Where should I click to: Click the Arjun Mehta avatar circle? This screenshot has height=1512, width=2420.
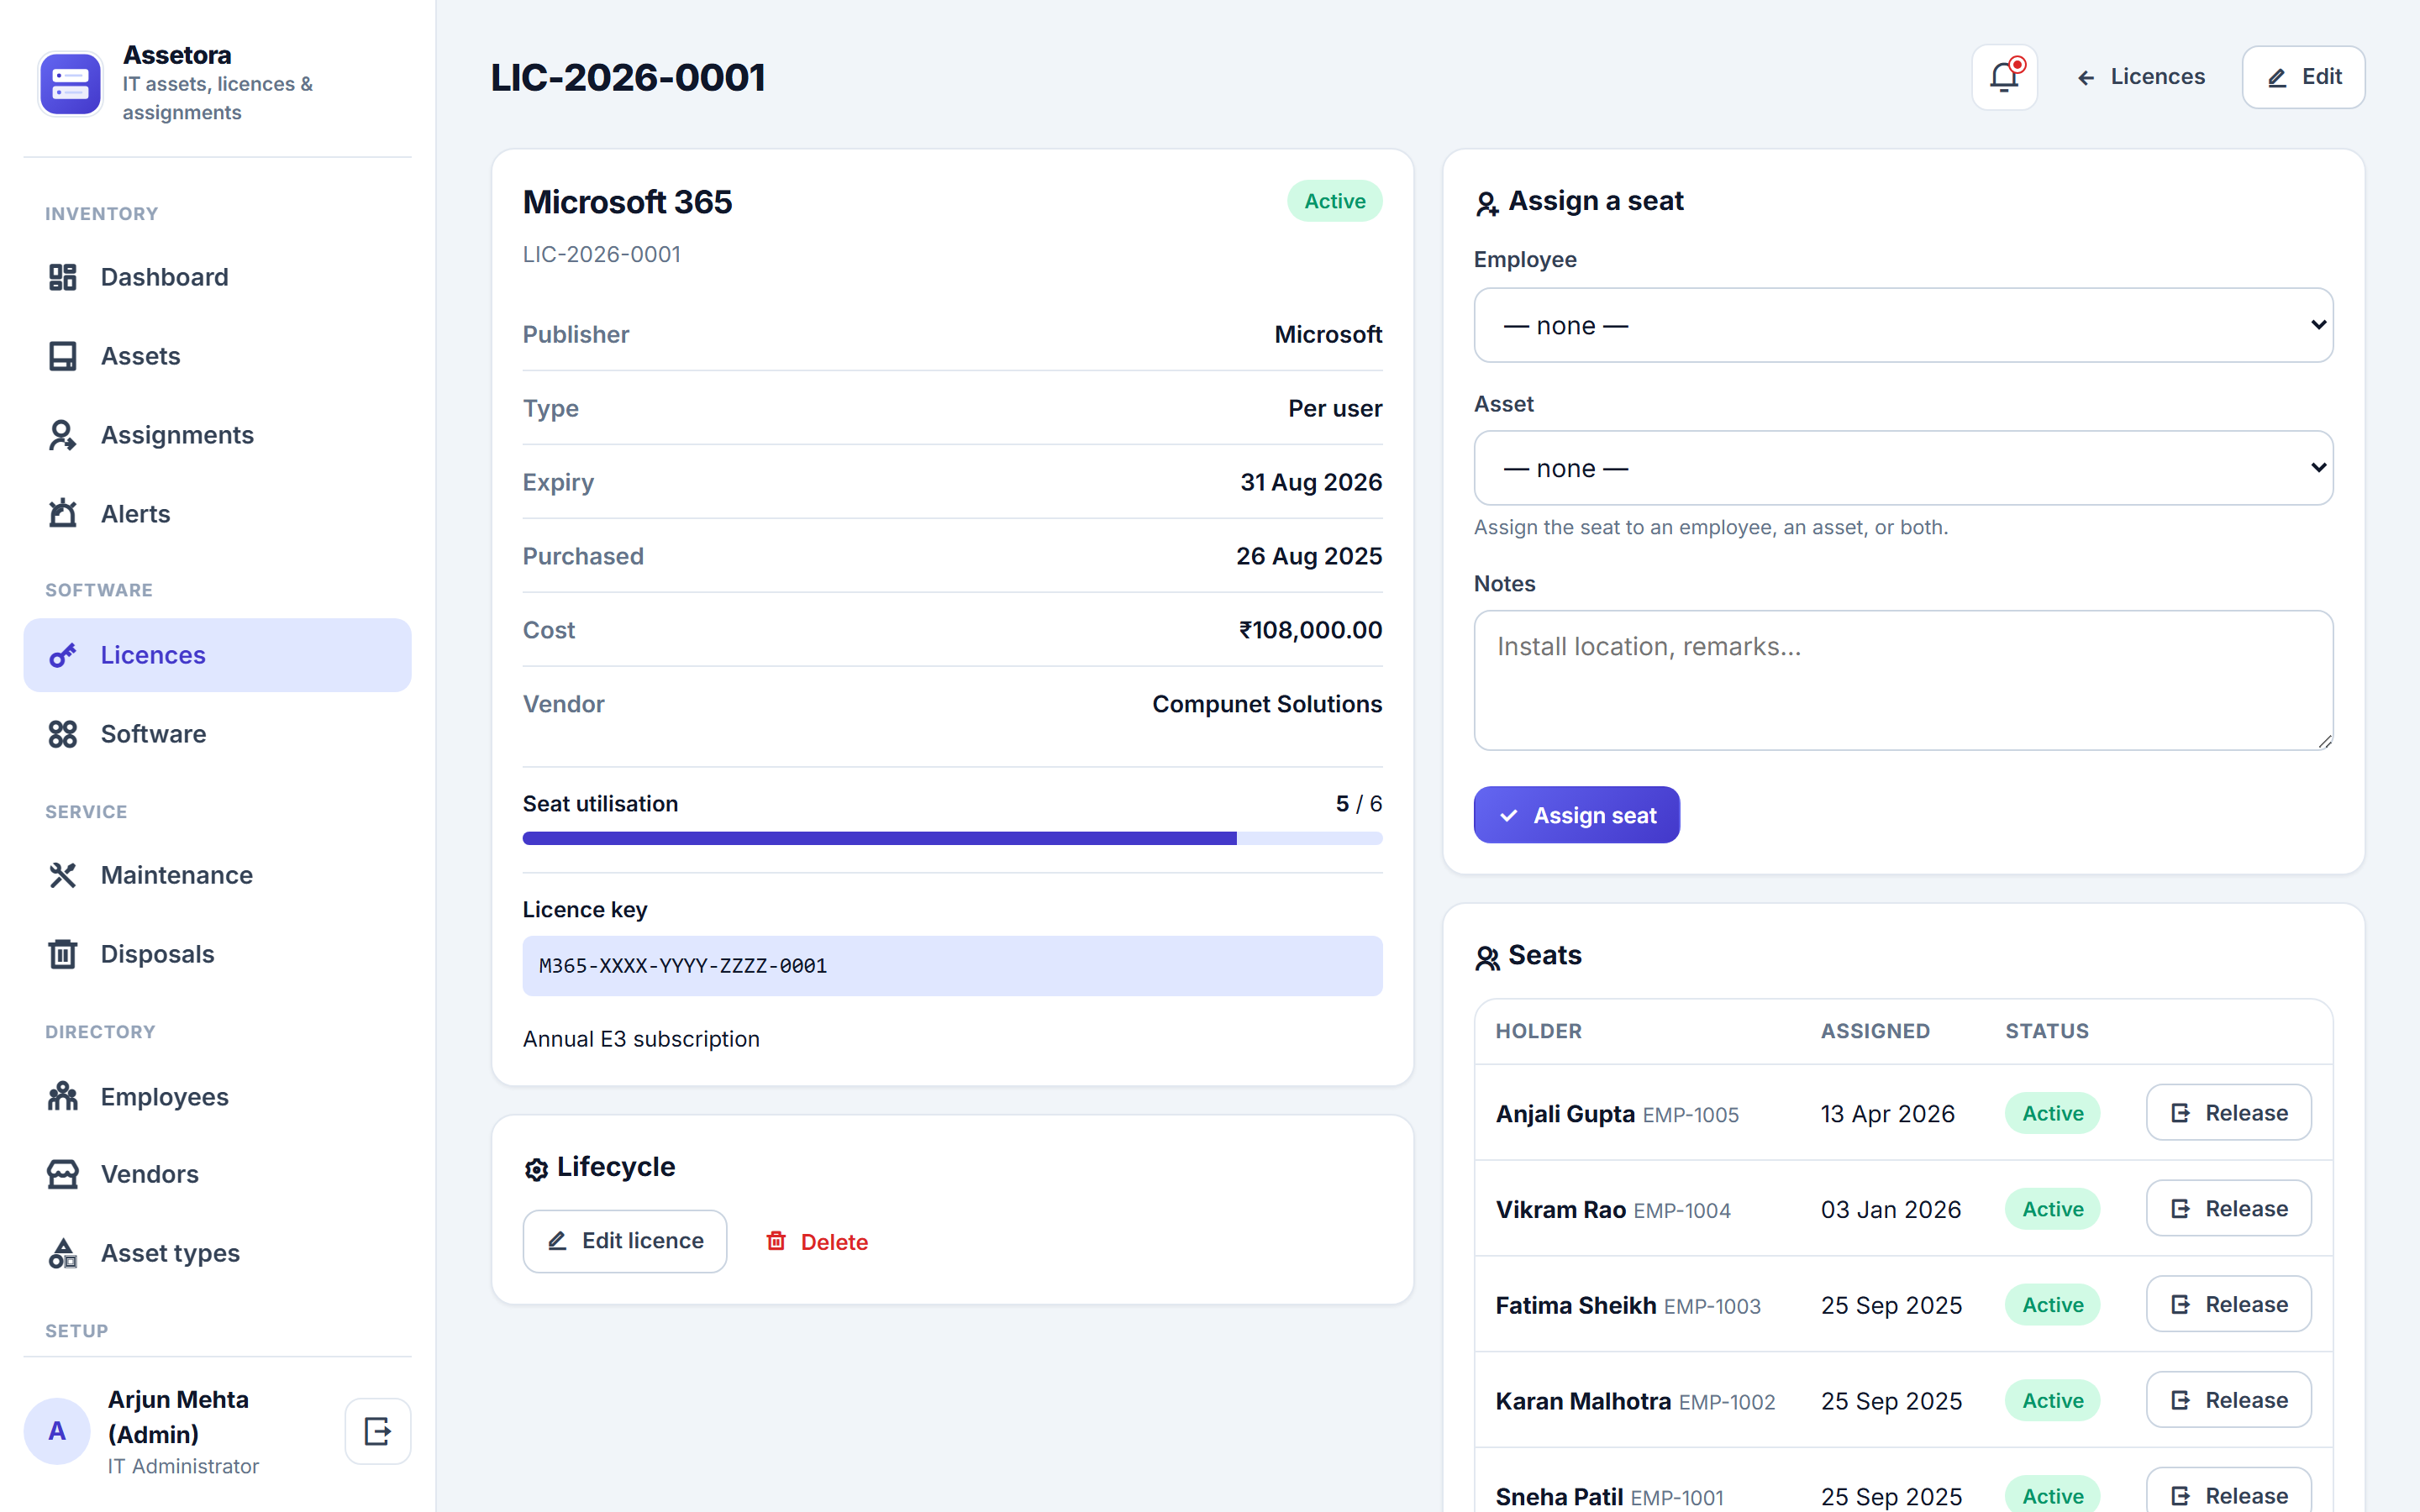(57, 1431)
